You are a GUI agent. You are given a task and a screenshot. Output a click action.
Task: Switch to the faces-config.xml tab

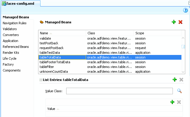click(20, 4)
